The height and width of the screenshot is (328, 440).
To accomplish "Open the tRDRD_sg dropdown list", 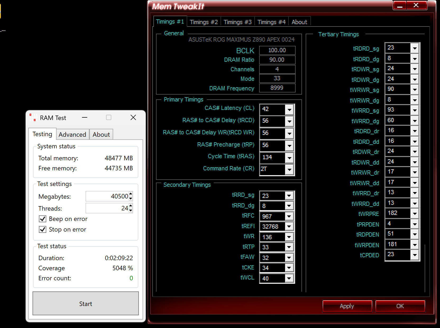I will coord(415,48).
